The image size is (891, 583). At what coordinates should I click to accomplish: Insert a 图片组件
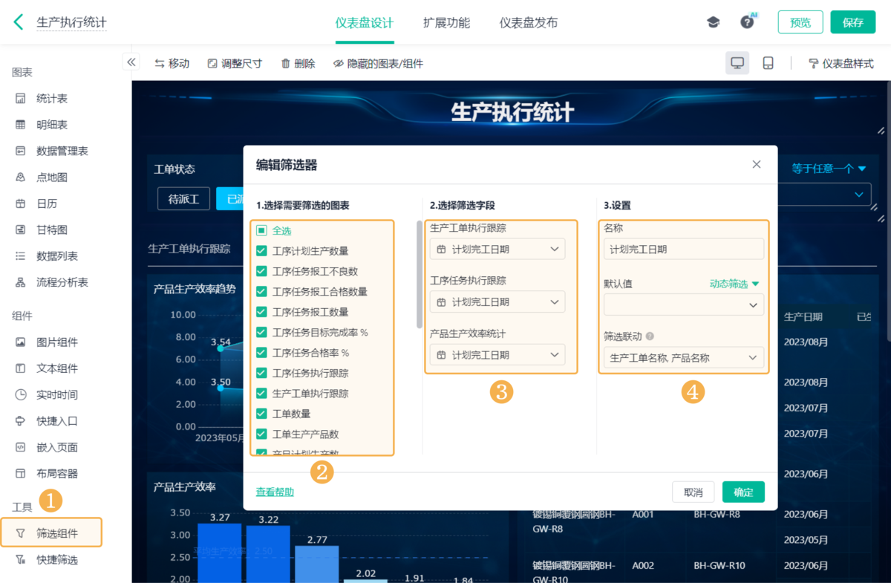pyautogui.click(x=57, y=342)
